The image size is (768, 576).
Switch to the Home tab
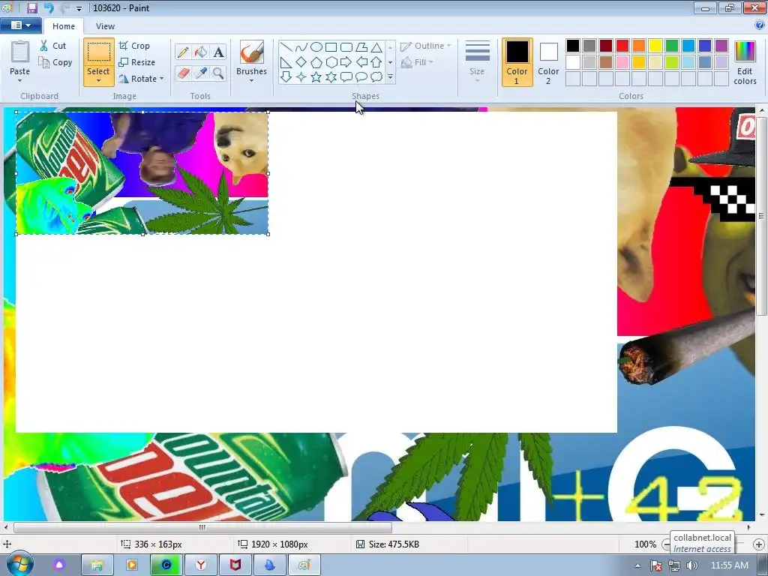coord(64,26)
